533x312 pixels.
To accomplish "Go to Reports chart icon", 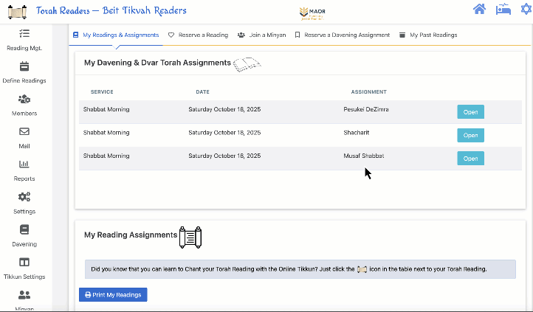I will (x=24, y=164).
